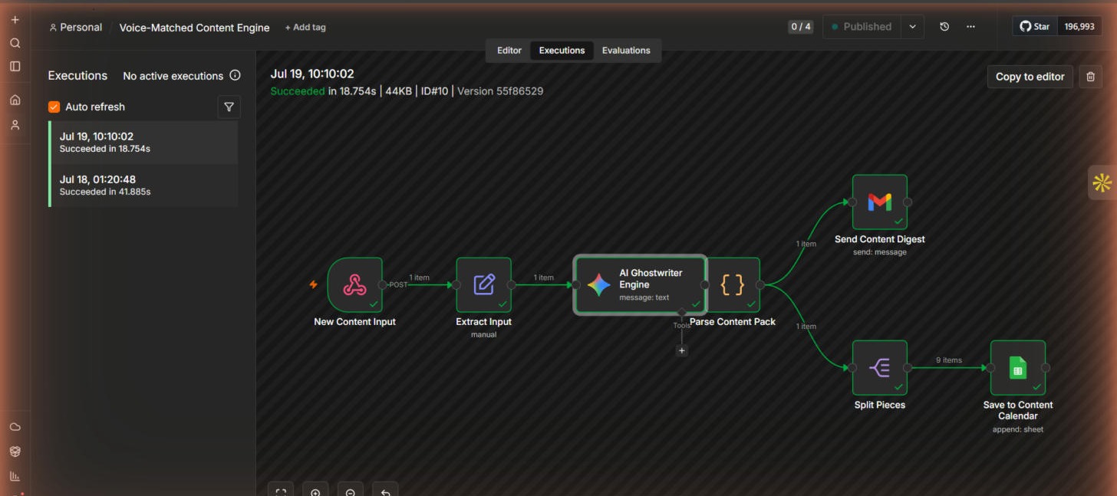Switch to the Evaluations tab
The height and width of the screenshot is (496, 1117).
coord(626,51)
